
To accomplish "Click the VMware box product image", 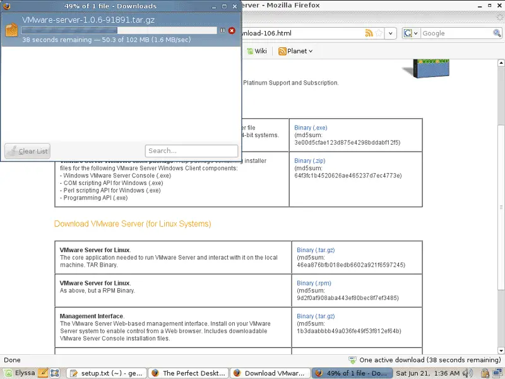I will click(x=425, y=68).
